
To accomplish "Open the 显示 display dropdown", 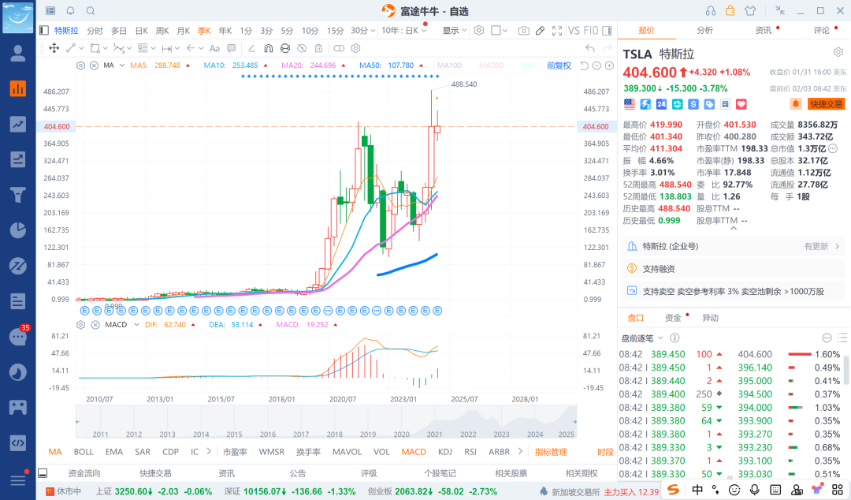I will coord(455,31).
